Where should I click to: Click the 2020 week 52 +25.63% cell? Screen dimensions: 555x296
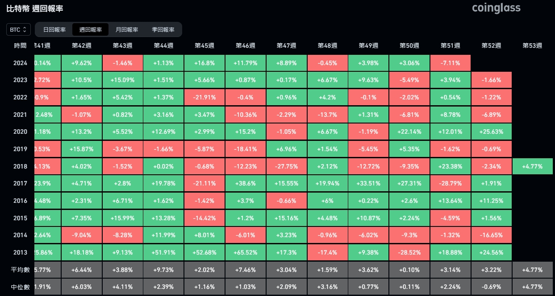(491, 132)
